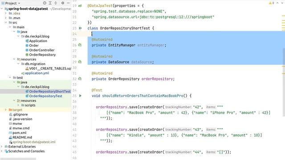
Task: Click the Collapse All icon in Project panel
Action: click(56, 3)
